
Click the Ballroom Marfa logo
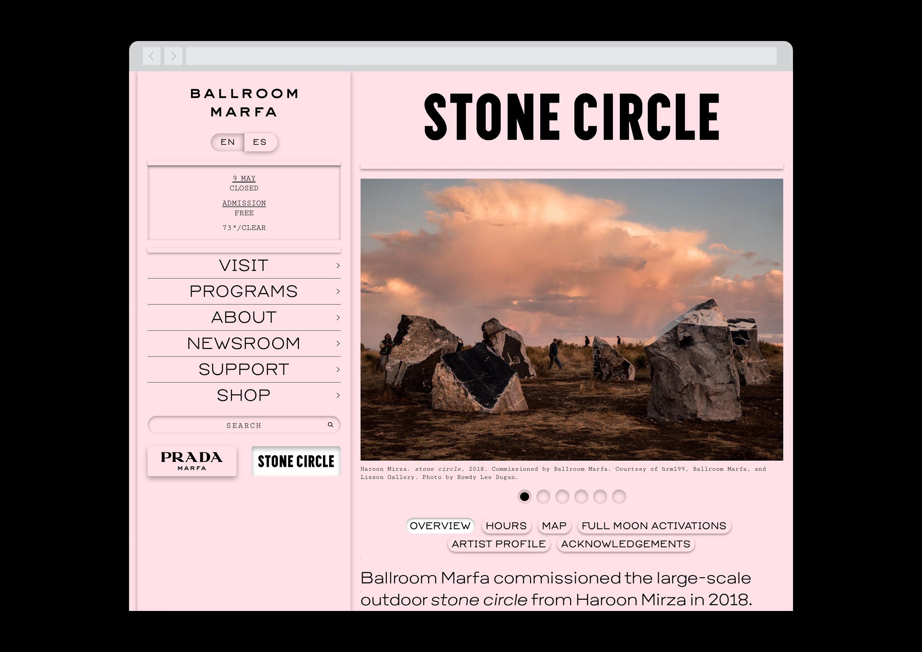(244, 103)
